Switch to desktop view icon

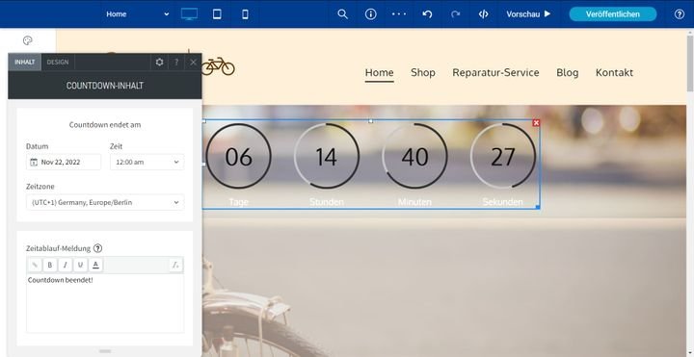tap(190, 14)
